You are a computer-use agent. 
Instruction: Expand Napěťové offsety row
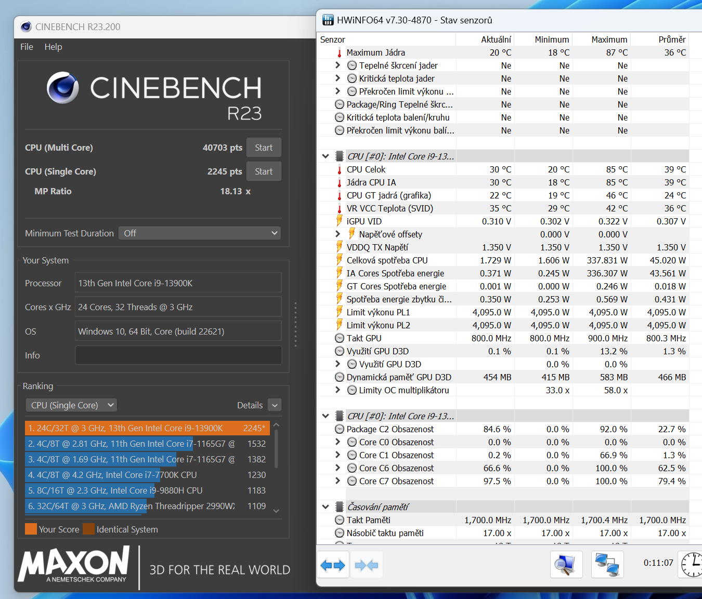click(x=337, y=234)
